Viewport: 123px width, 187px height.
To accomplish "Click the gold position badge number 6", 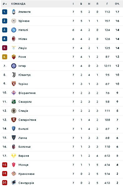I will [x=5, y=57].
